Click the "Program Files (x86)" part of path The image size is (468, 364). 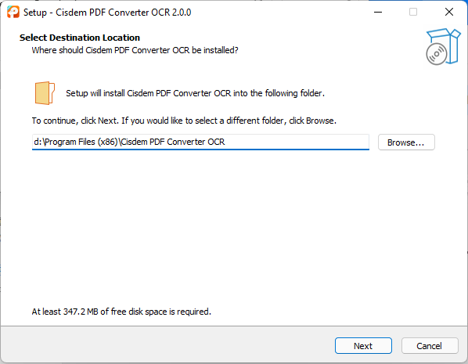coord(81,142)
